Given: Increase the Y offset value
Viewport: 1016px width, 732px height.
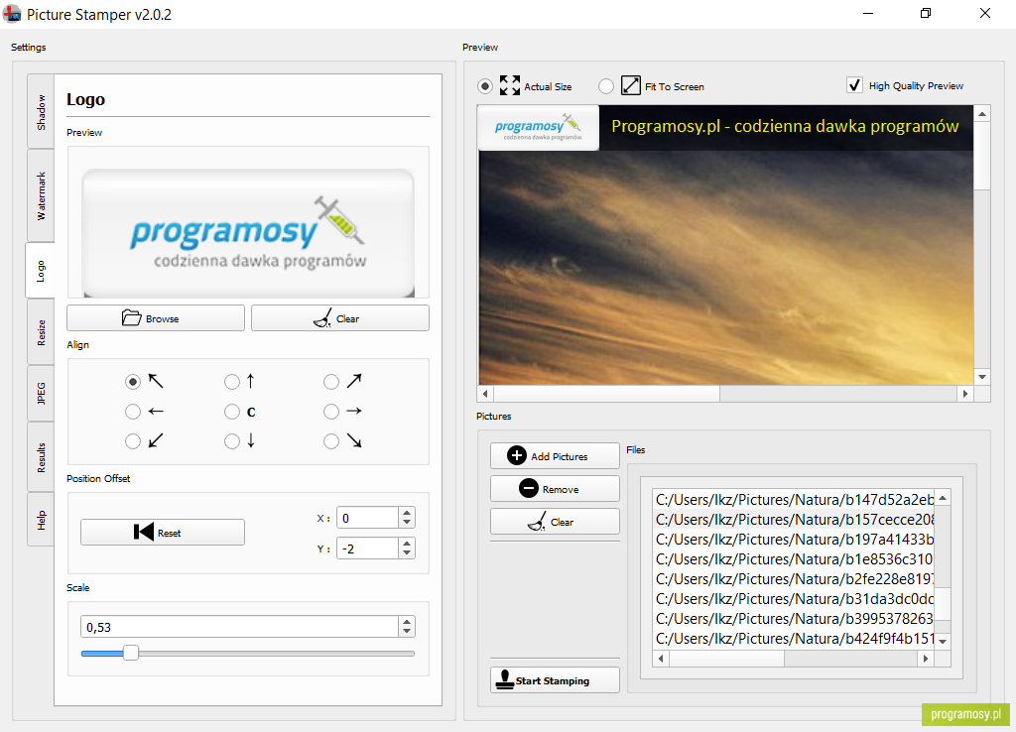Looking at the screenshot, I should (407, 545).
